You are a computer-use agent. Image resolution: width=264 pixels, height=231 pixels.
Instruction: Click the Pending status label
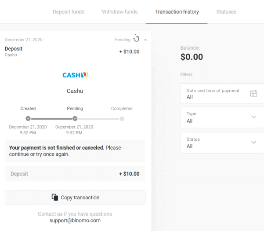pyautogui.click(x=123, y=40)
